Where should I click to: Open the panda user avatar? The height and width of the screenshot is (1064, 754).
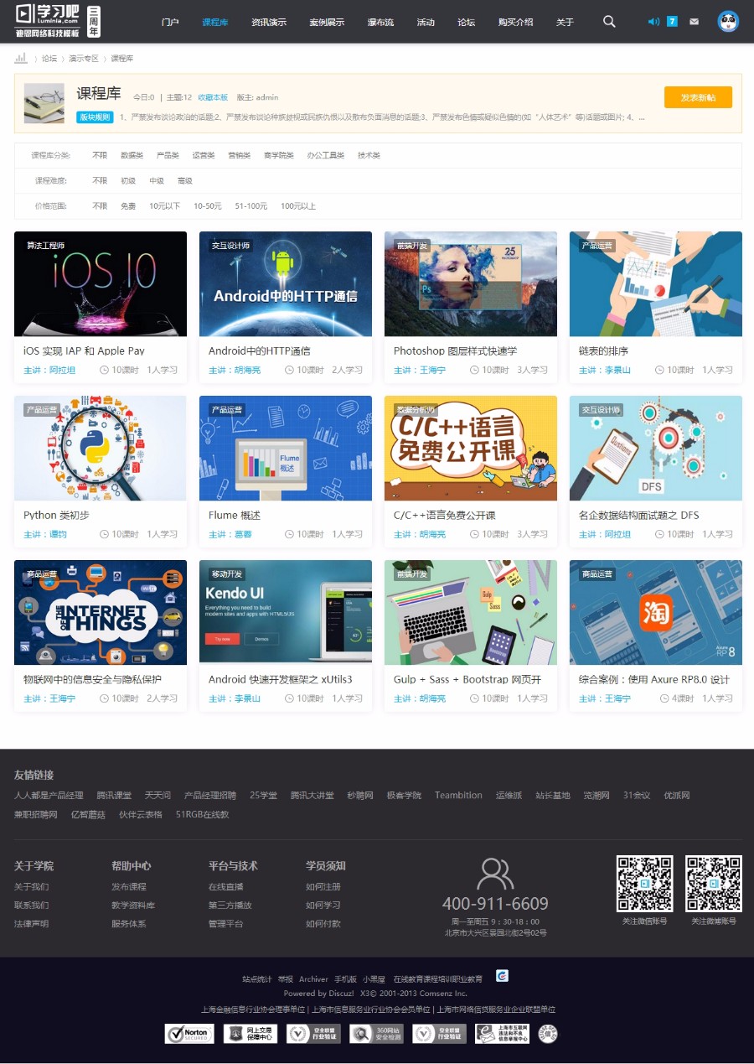coord(728,22)
